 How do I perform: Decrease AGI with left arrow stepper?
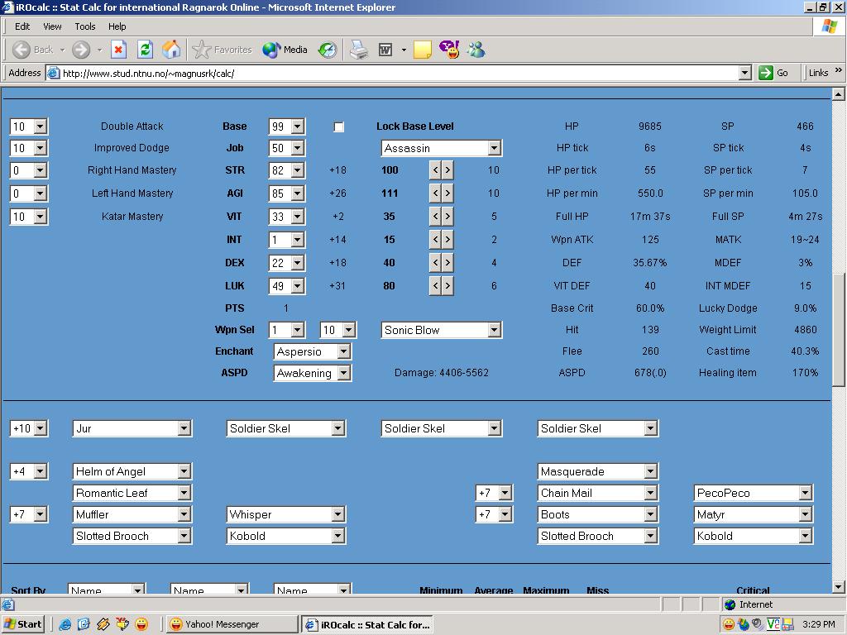[435, 193]
